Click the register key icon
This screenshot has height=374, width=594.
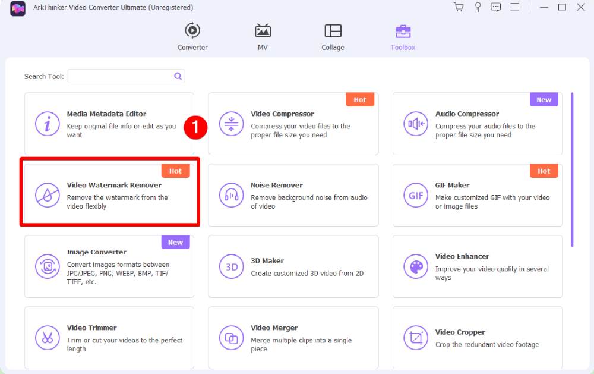(x=478, y=7)
